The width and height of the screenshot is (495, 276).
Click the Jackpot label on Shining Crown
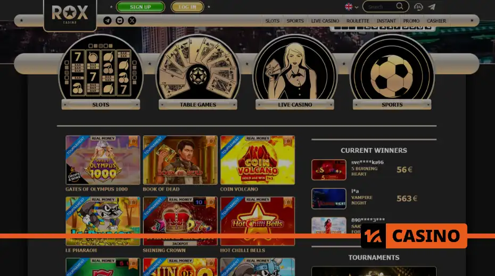pyautogui.click(x=180, y=244)
